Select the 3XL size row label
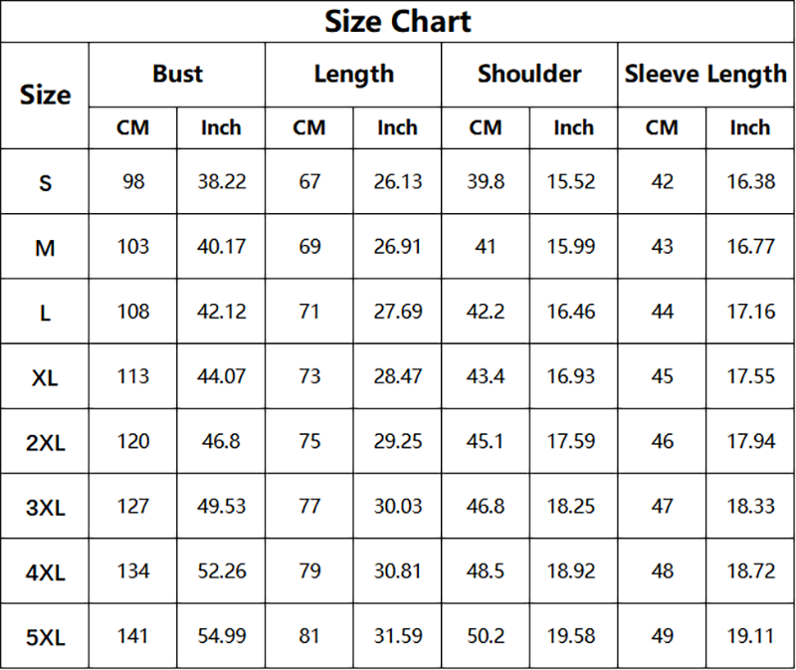796x670 pixels. pyautogui.click(x=46, y=508)
